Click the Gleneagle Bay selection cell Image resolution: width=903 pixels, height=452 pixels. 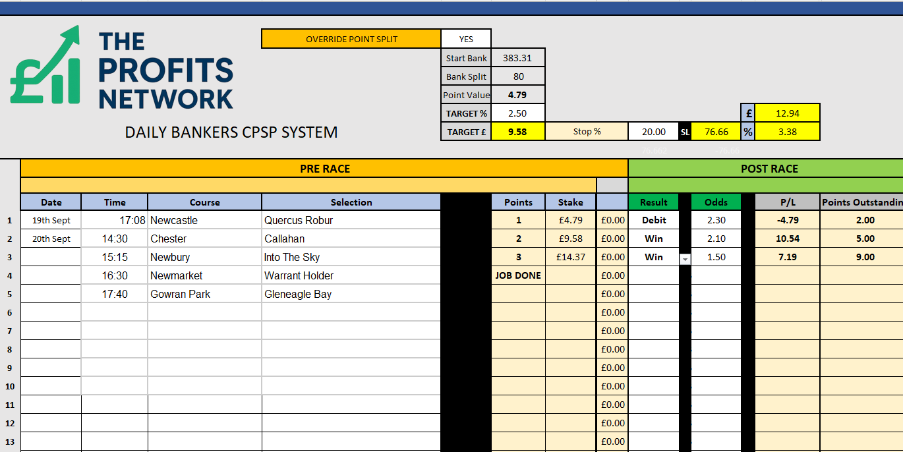pos(351,294)
